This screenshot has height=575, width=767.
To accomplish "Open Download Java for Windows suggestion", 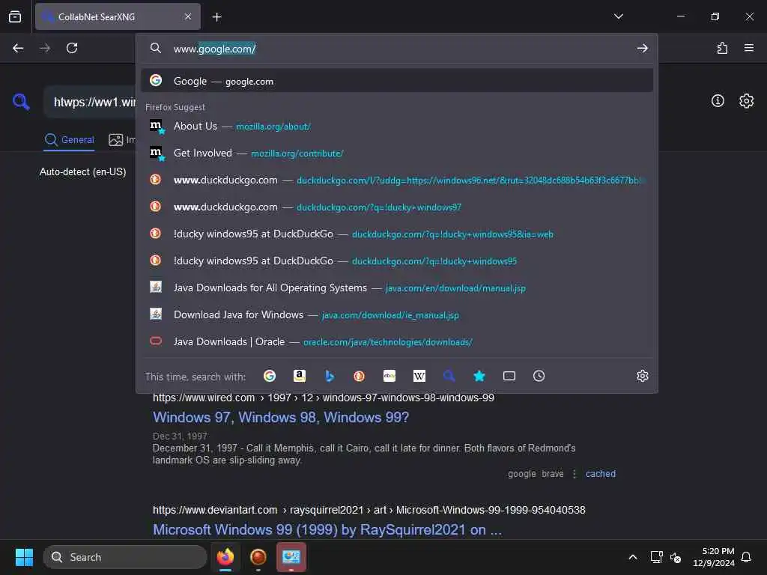I will [397, 314].
